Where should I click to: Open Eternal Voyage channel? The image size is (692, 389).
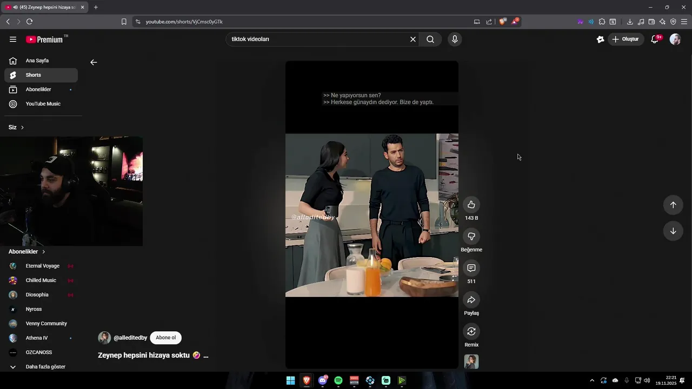pyautogui.click(x=41, y=266)
